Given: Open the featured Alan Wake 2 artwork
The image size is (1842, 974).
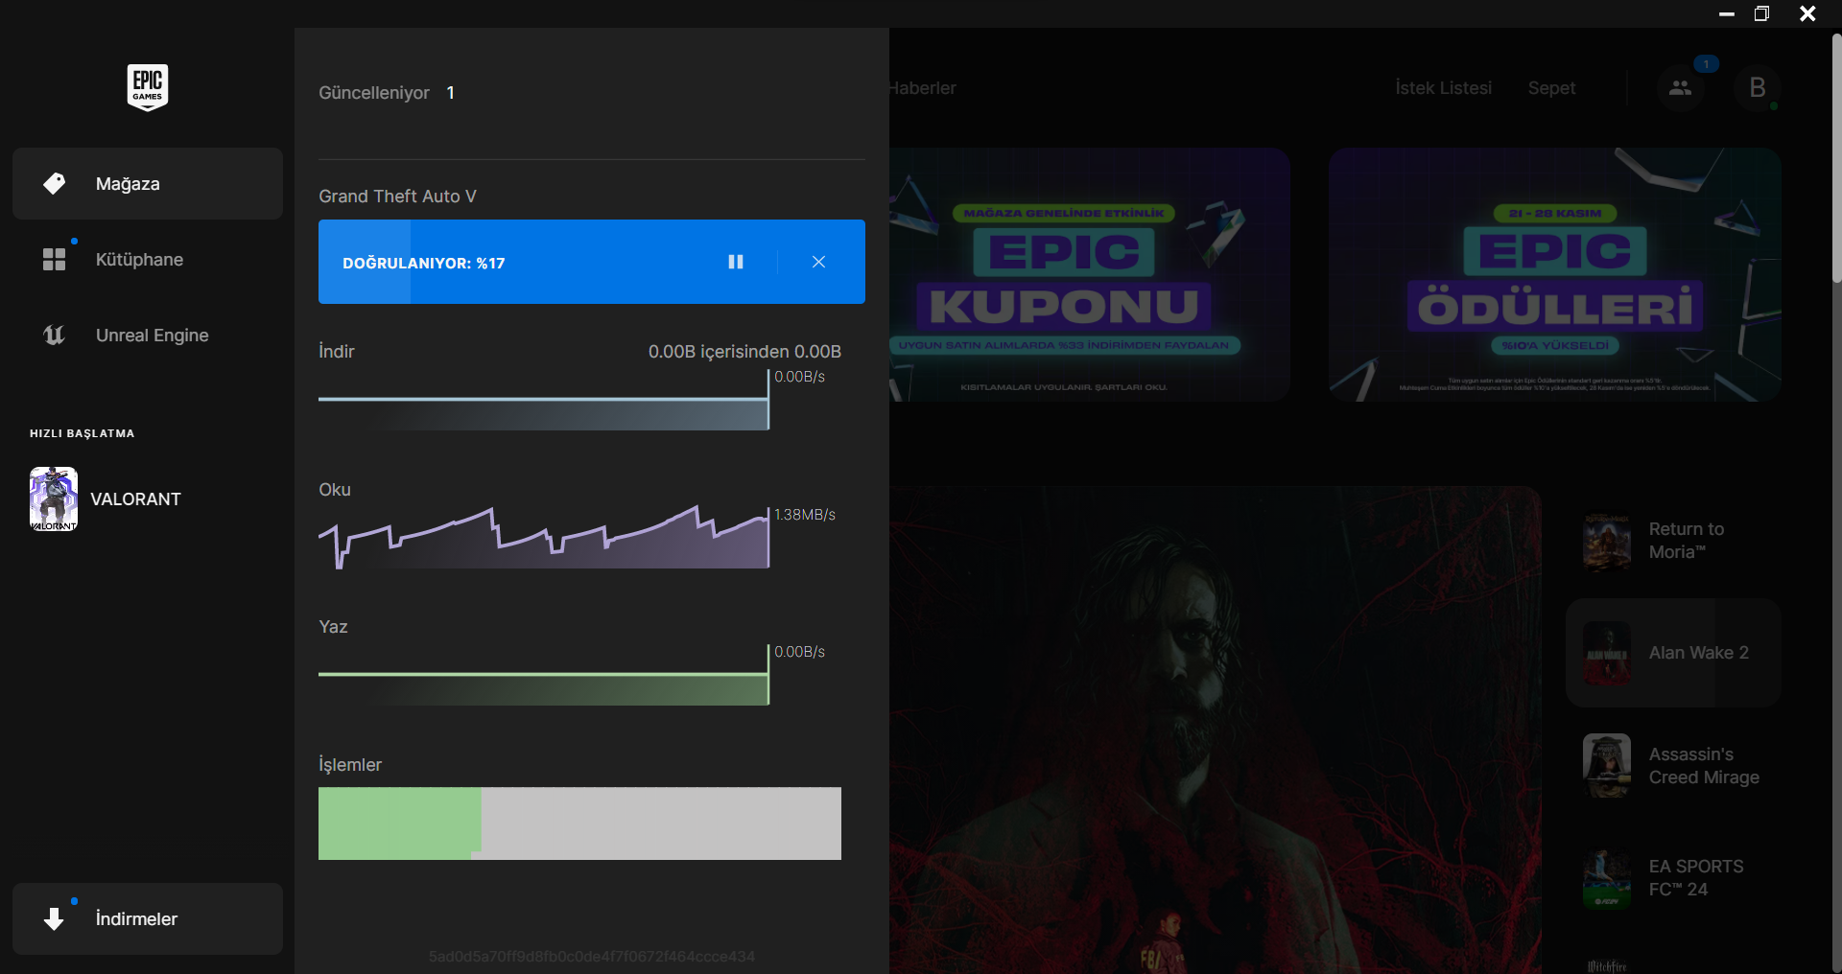Looking at the screenshot, I should pos(1216,730).
